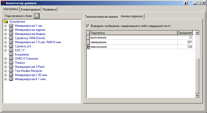Expand the Менеджерская журнал node
This screenshot has width=207, height=113.
(5, 30)
